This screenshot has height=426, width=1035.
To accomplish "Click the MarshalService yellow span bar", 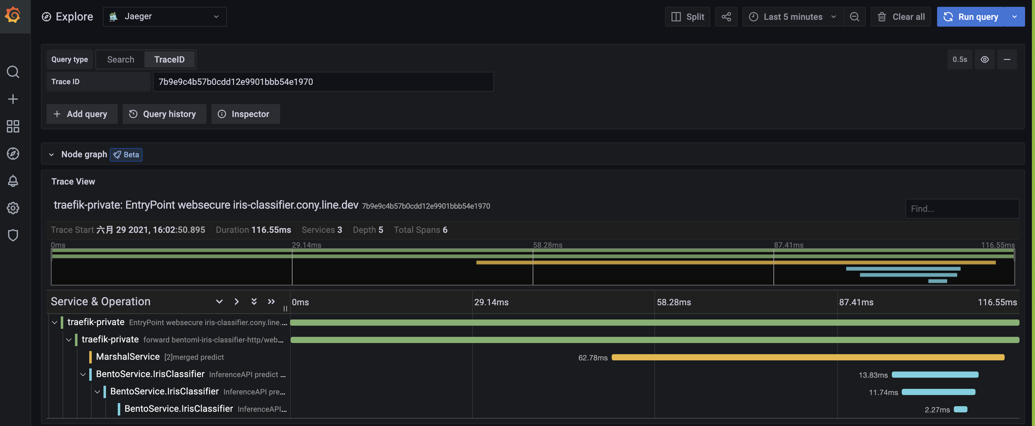I will (808, 357).
